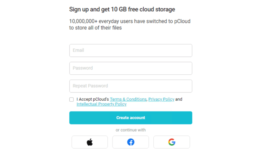Tick the accept terms checkbox
260x156 pixels.
[71, 100]
